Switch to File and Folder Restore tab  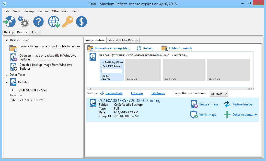click(x=123, y=40)
